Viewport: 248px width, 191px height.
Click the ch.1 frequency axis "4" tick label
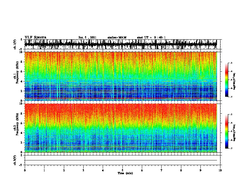[22, 81]
